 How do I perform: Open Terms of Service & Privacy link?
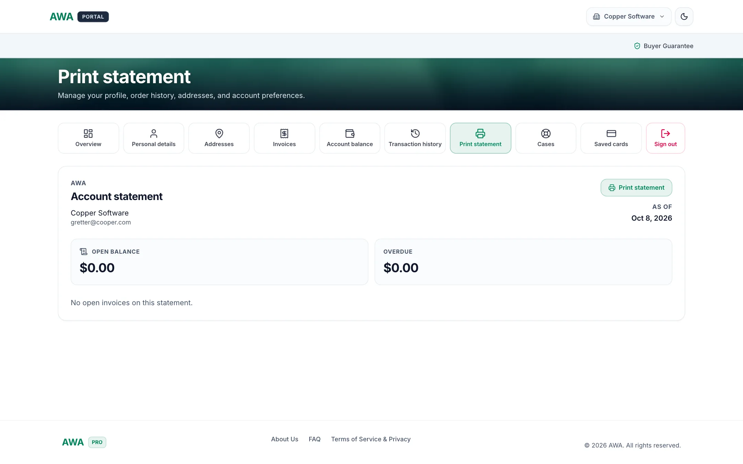(x=371, y=439)
